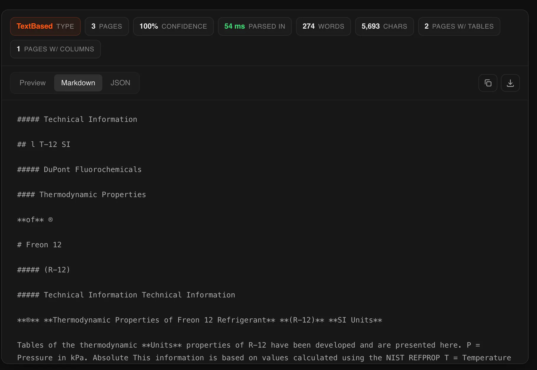
Task: Switch to the Preview tab
Action: coord(33,83)
